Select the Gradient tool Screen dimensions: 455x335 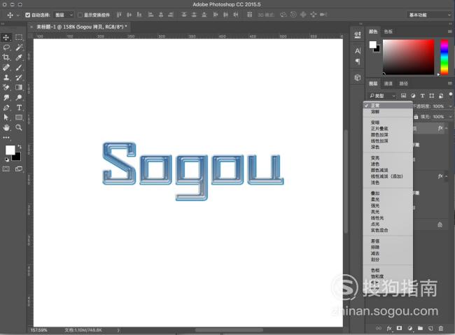tap(19, 87)
